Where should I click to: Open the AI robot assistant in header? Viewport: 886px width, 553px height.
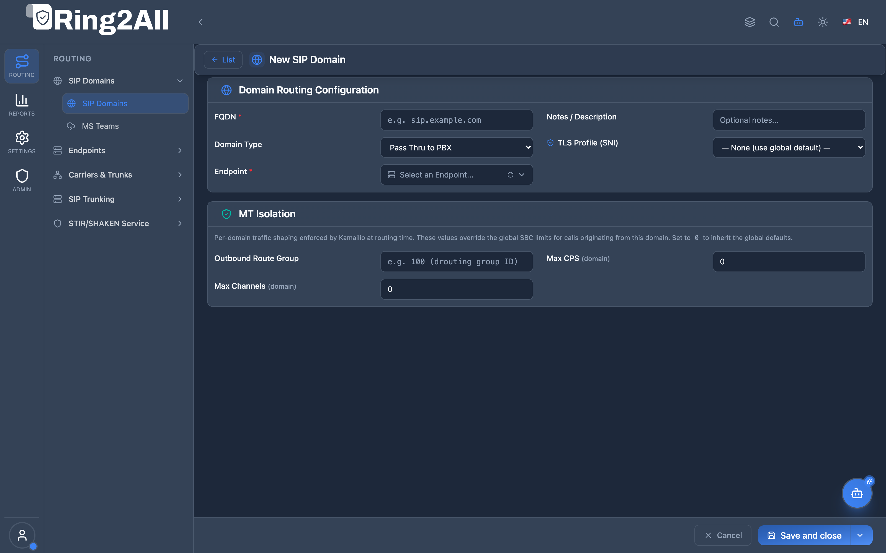[799, 22]
